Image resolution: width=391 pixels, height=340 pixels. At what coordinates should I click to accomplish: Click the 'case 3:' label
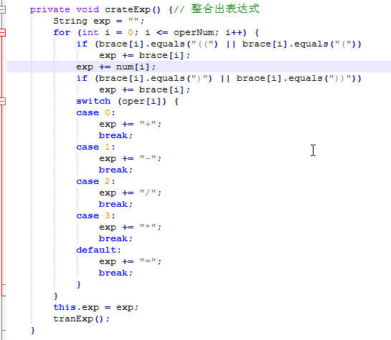point(95,215)
